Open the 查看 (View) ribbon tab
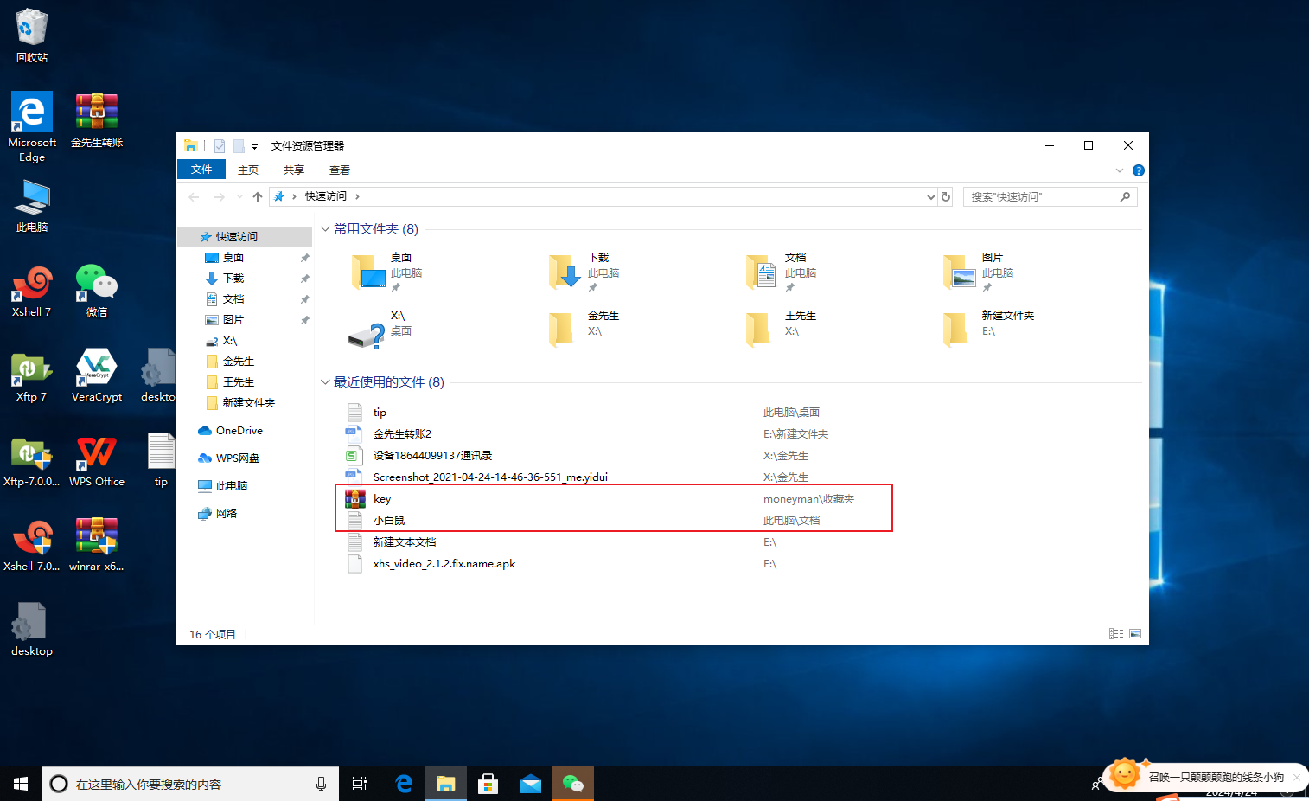Screen dimensions: 1309x801 (339, 170)
